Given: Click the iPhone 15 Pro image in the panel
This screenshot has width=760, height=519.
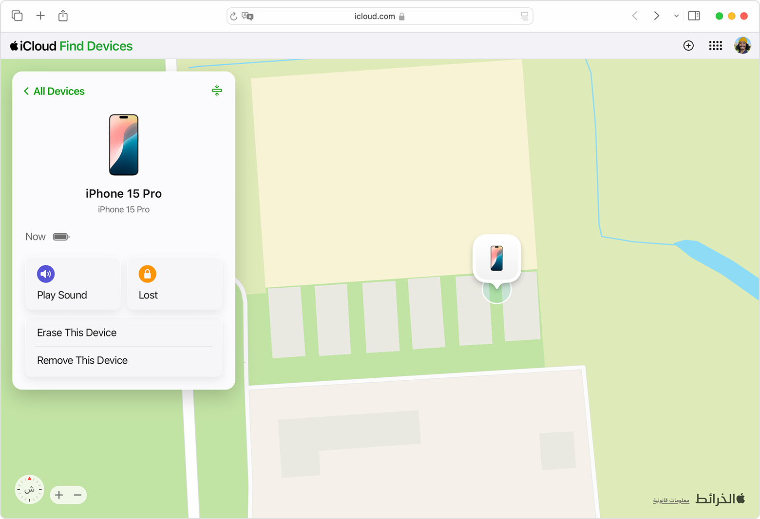Looking at the screenshot, I should click(x=124, y=145).
